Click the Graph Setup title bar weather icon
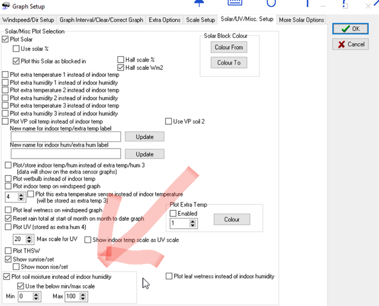The width and height of the screenshot is (379, 306). [x=5, y=6]
